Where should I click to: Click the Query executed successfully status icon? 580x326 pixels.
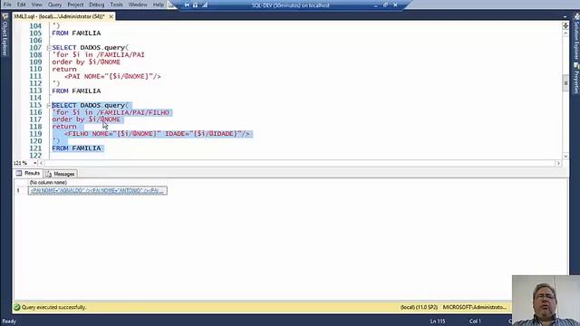pos(17,307)
